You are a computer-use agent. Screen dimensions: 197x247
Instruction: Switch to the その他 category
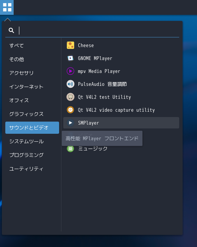click(32, 59)
